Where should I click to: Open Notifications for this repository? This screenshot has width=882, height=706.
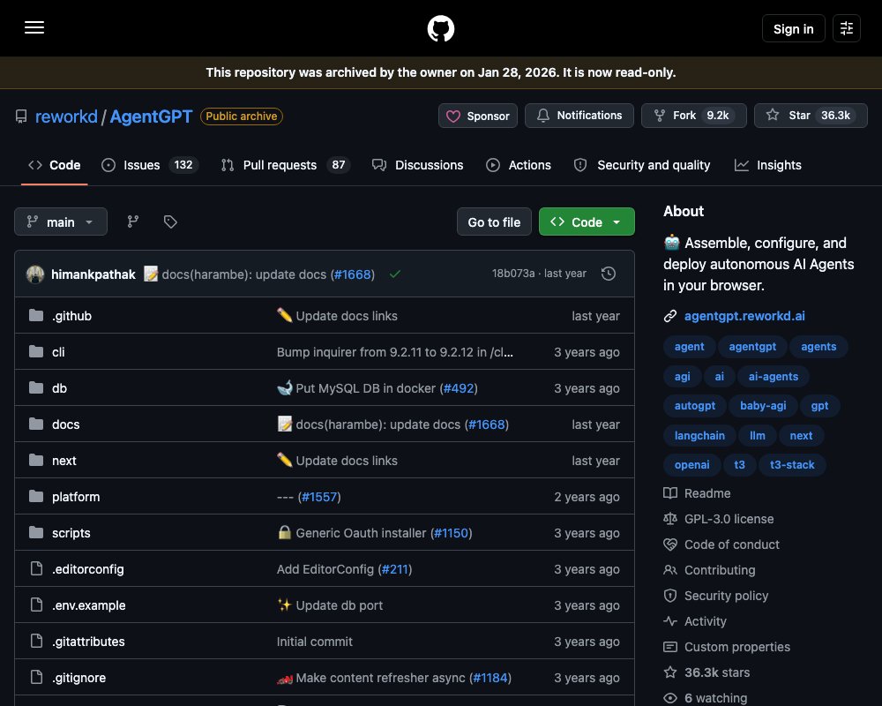tap(579, 116)
